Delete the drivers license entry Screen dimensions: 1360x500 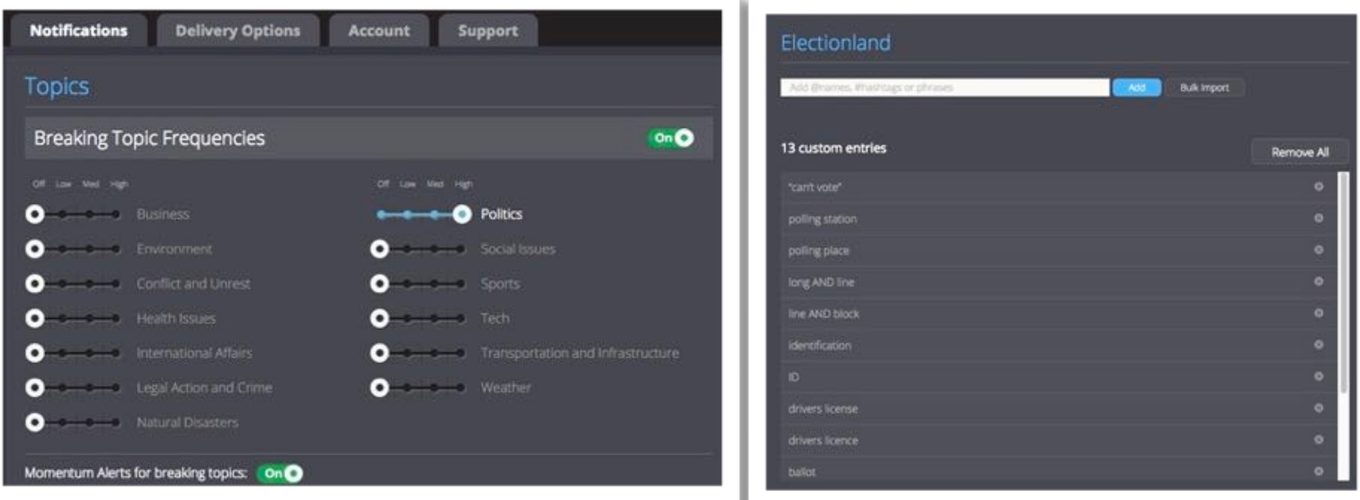point(1318,408)
